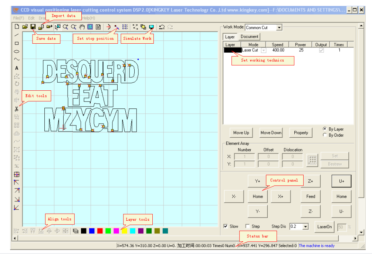Viewport: 372px width, 254px height.
Task: Click the Power value 25 cell
Action: click(301, 50)
